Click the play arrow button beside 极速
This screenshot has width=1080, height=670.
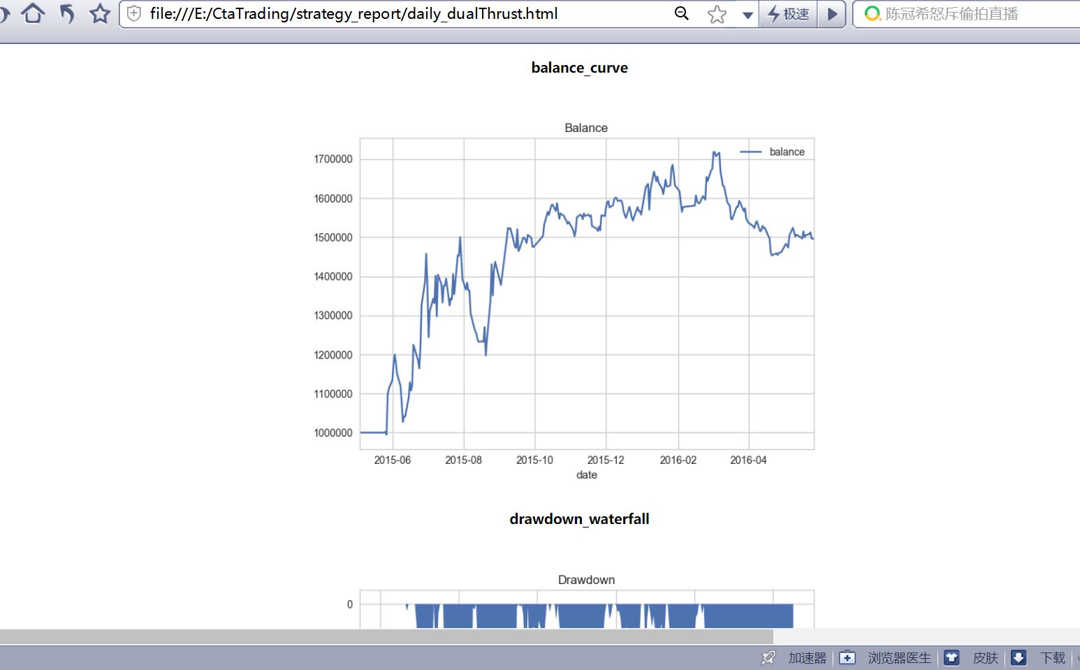coord(831,14)
